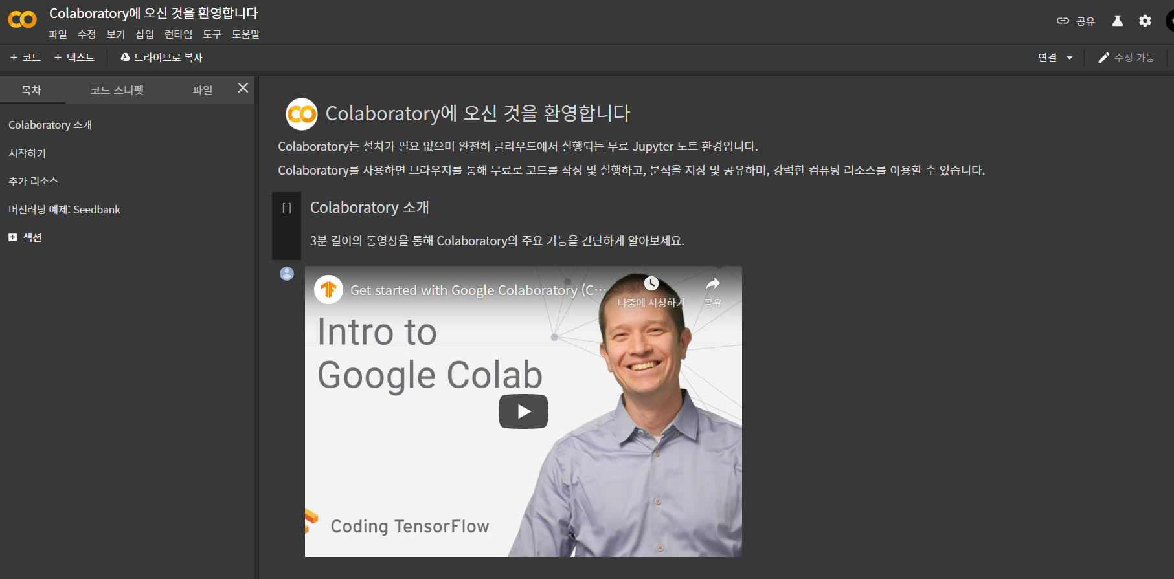The height and width of the screenshot is (579, 1174).
Task: Click the Coding TensorFlow caption in video
Action: pyautogui.click(x=410, y=527)
